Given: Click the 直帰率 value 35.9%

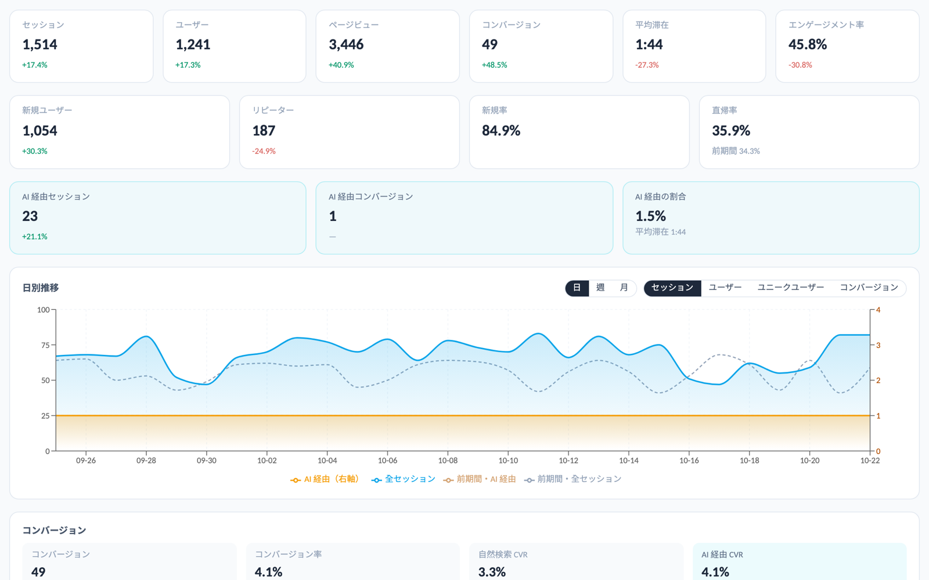Looking at the screenshot, I should (x=731, y=130).
